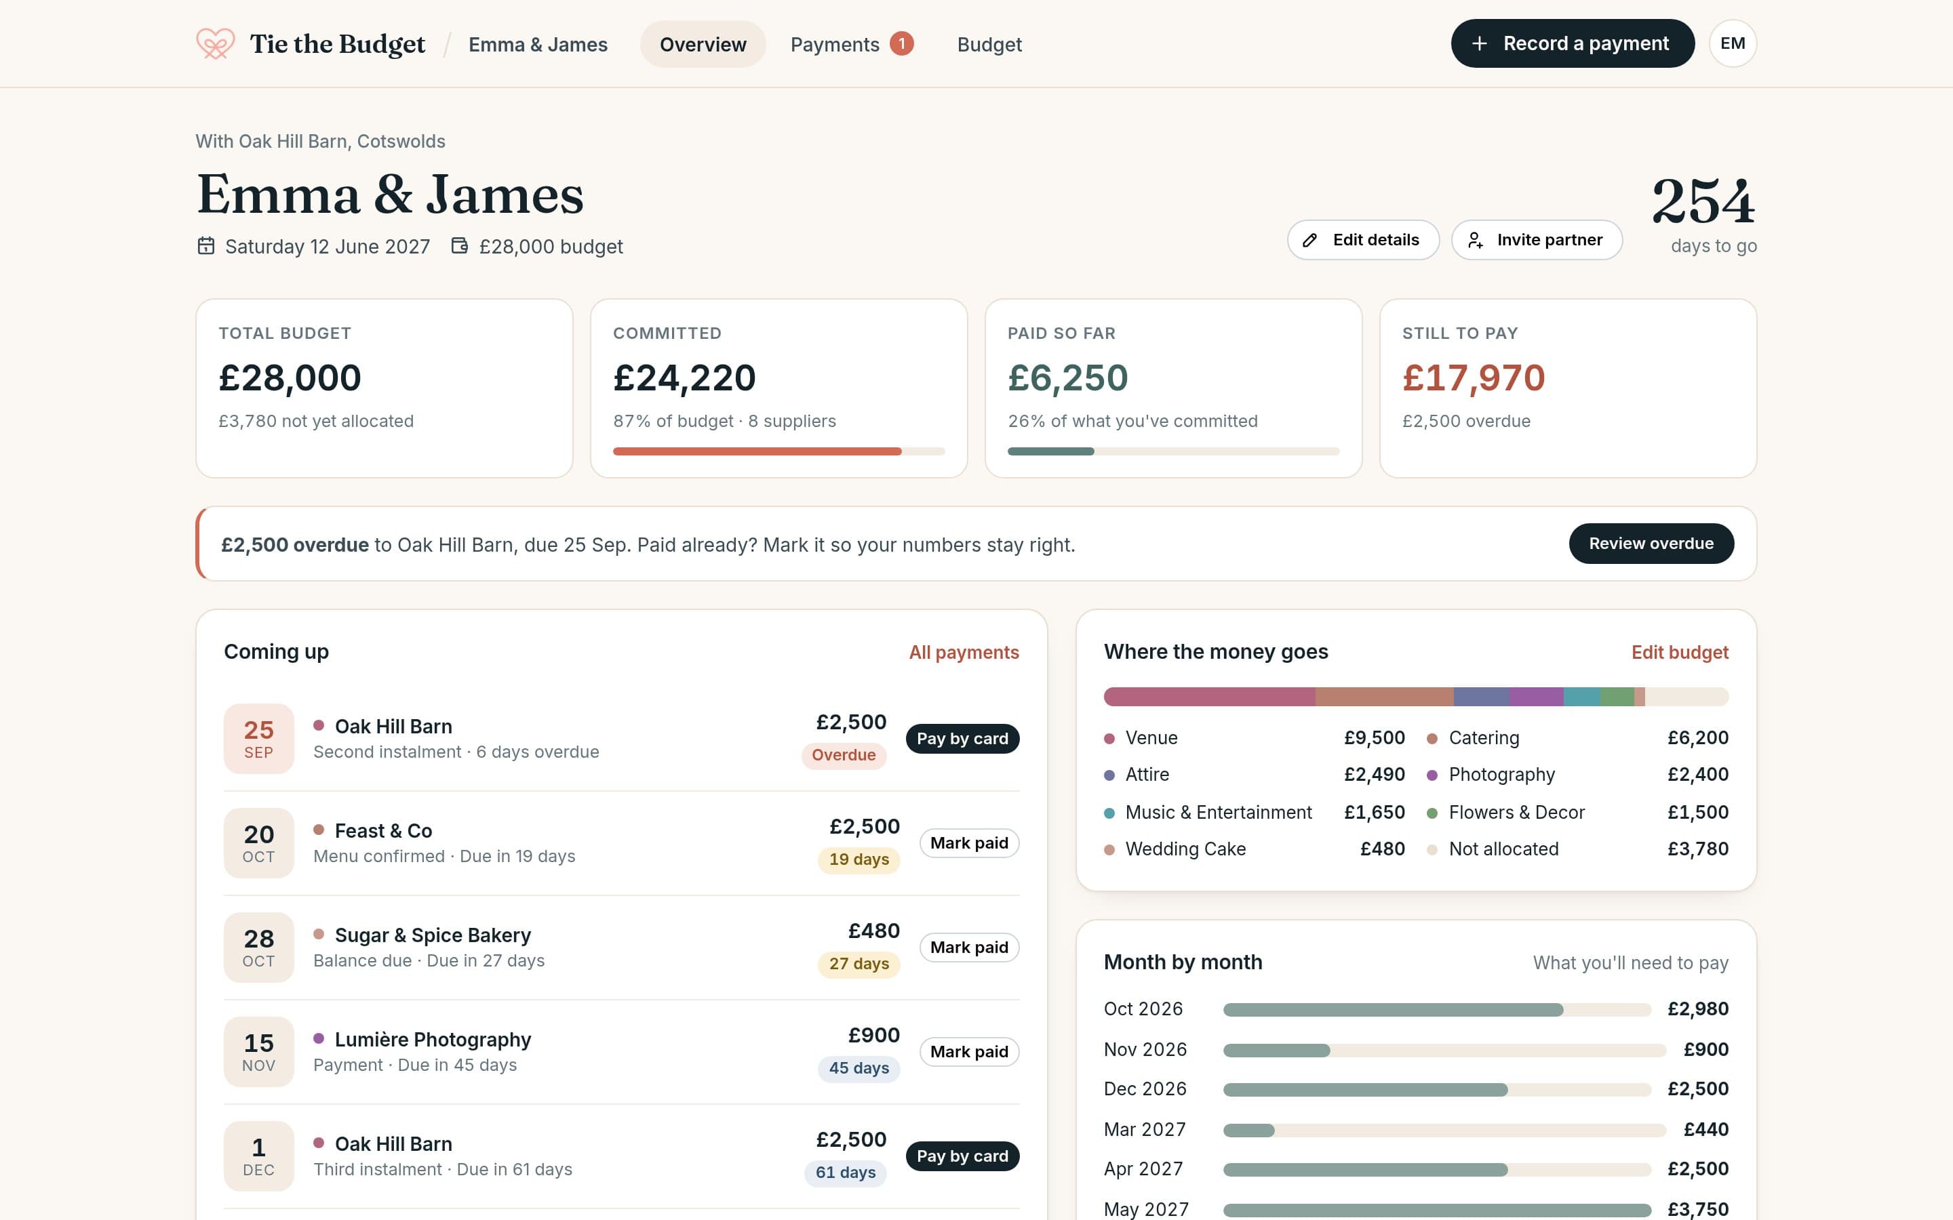Mark Lumière Photography payment as paid
The height and width of the screenshot is (1220, 1953).
pos(968,1051)
